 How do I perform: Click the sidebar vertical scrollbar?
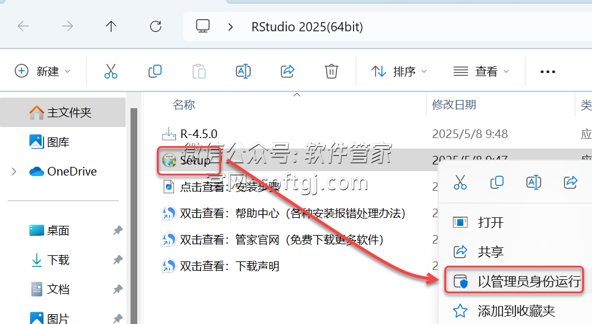click(134, 215)
